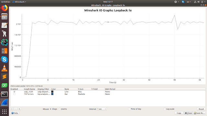Launch the text editor from dock
207x116 pixels.
click(x=4, y=25)
